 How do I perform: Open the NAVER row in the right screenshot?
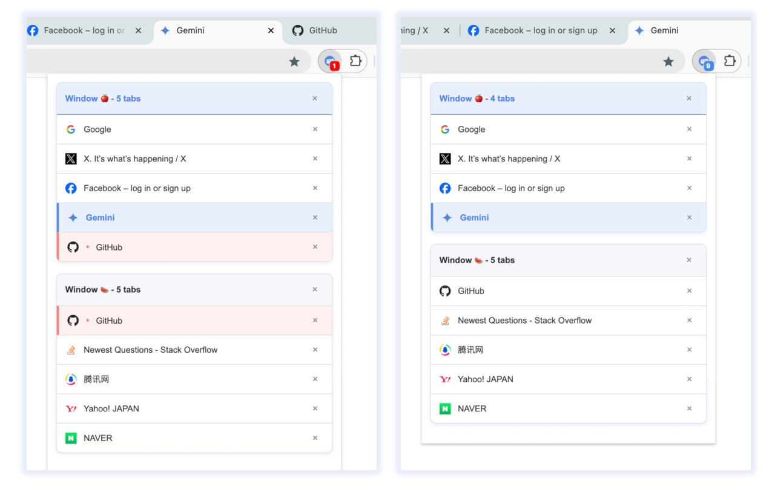[x=569, y=408]
